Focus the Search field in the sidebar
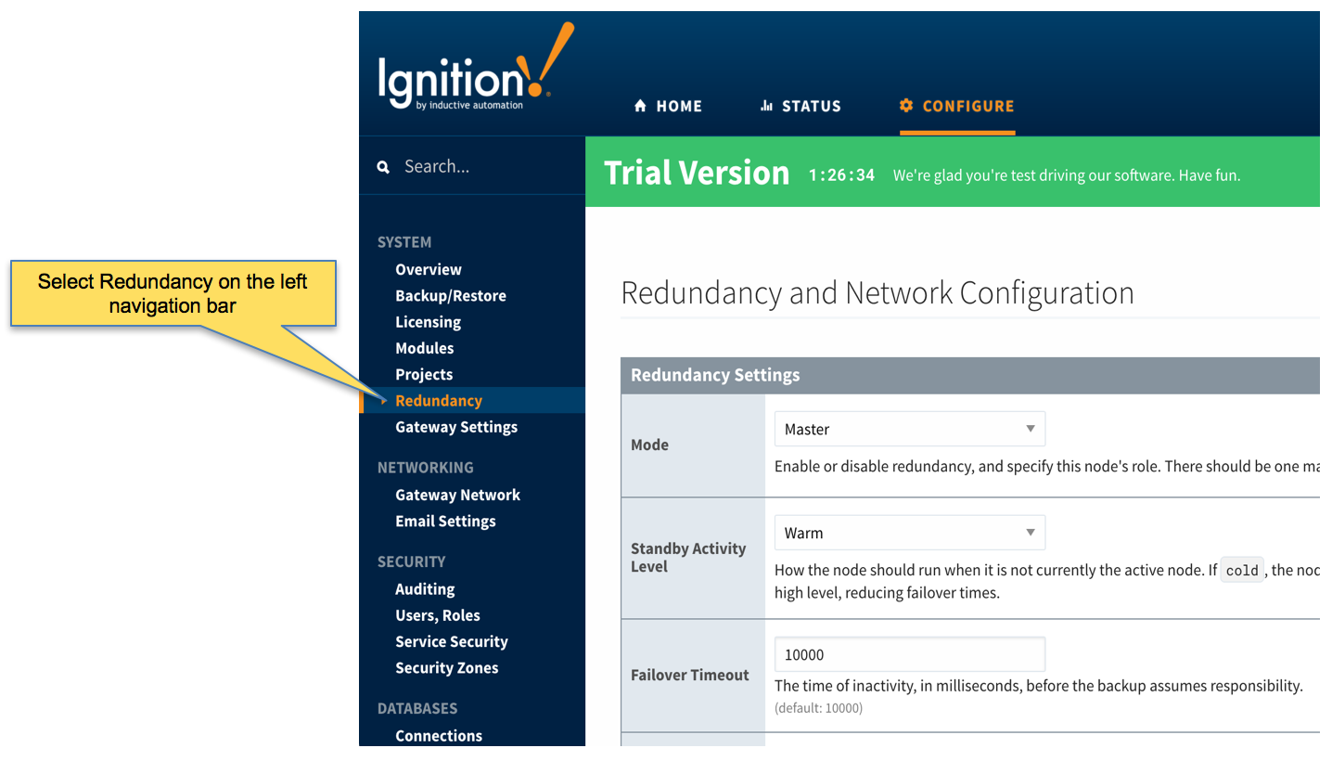The width and height of the screenshot is (1332, 761). click(x=472, y=167)
